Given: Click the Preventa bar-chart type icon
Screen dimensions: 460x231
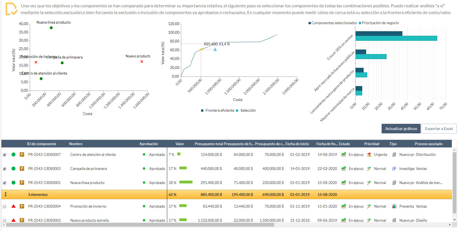Looking at the screenshot, I should [x=394, y=206].
